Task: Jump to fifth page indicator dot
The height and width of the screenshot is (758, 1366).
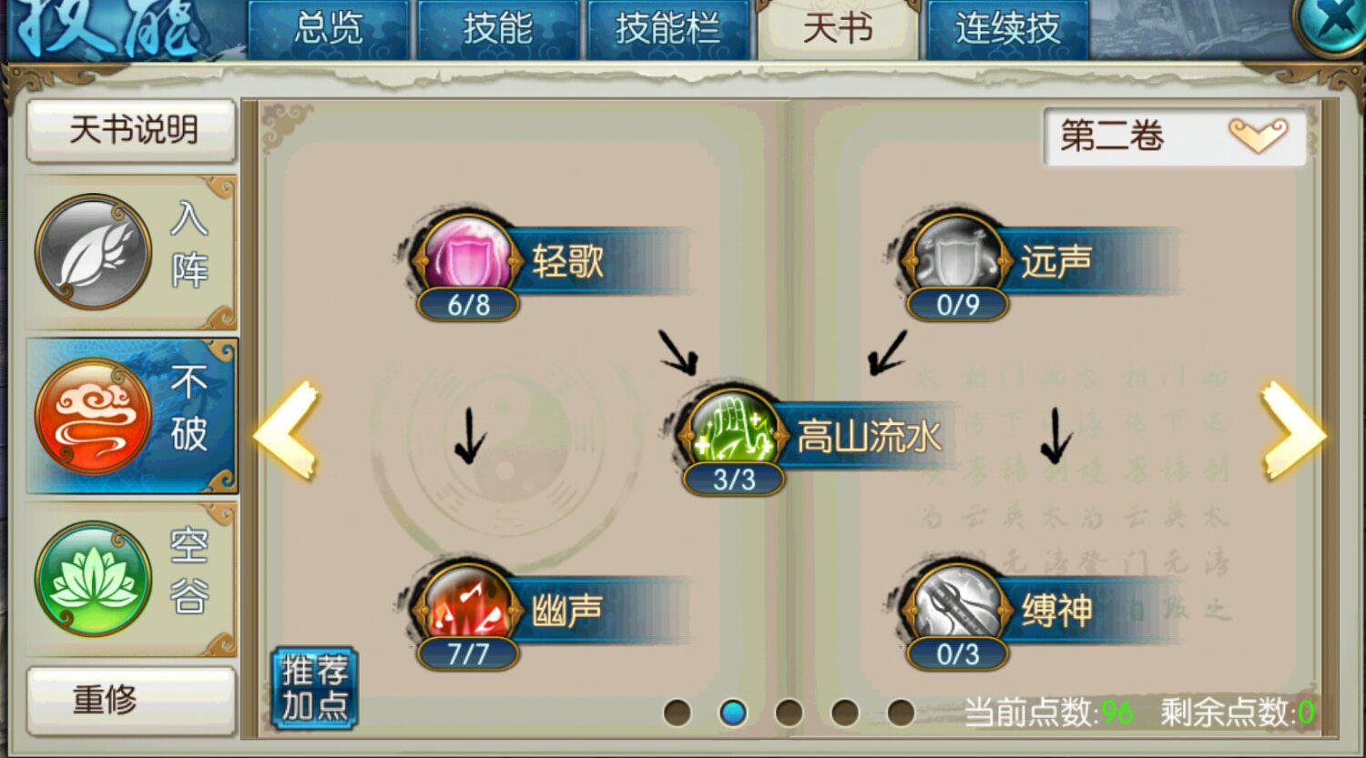Action: tap(901, 712)
